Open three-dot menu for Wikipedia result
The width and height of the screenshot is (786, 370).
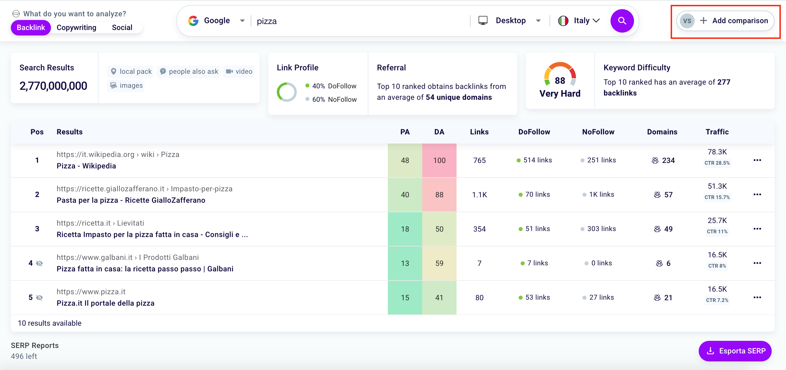(x=757, y=160)
